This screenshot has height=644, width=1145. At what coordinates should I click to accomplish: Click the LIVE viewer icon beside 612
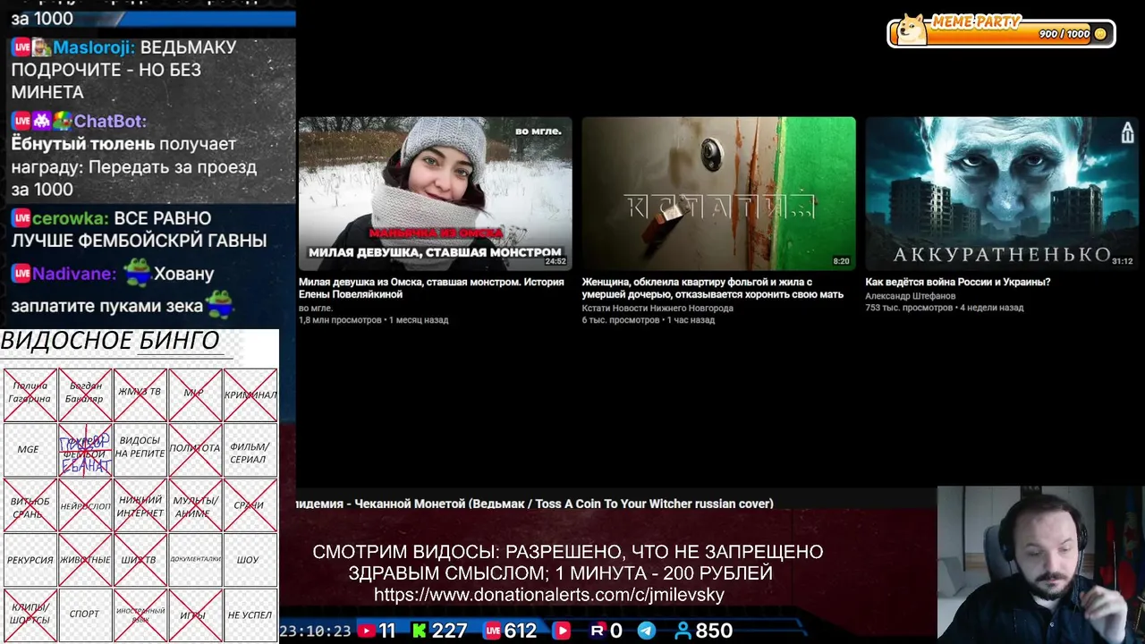[x=492, y=631]
